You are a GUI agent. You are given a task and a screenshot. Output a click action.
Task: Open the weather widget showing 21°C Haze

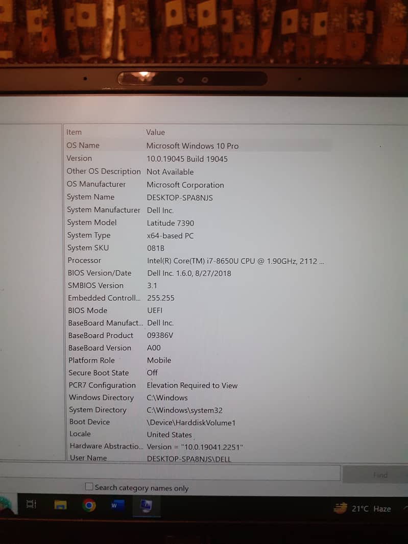[363, 508]
